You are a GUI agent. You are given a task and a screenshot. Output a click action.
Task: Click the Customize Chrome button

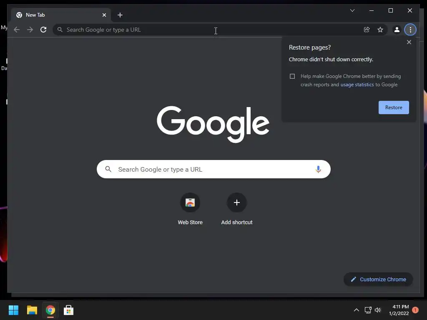(x=378, y=280)
